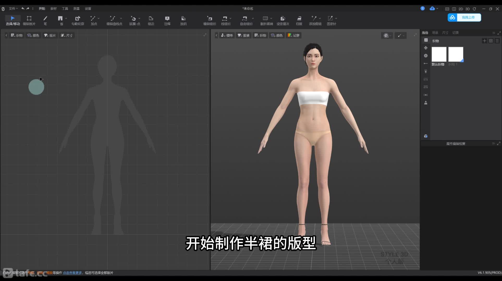The image size is (502, 281).
Task: Click the 拖拽上传 upload button
Action: [464, 17]
